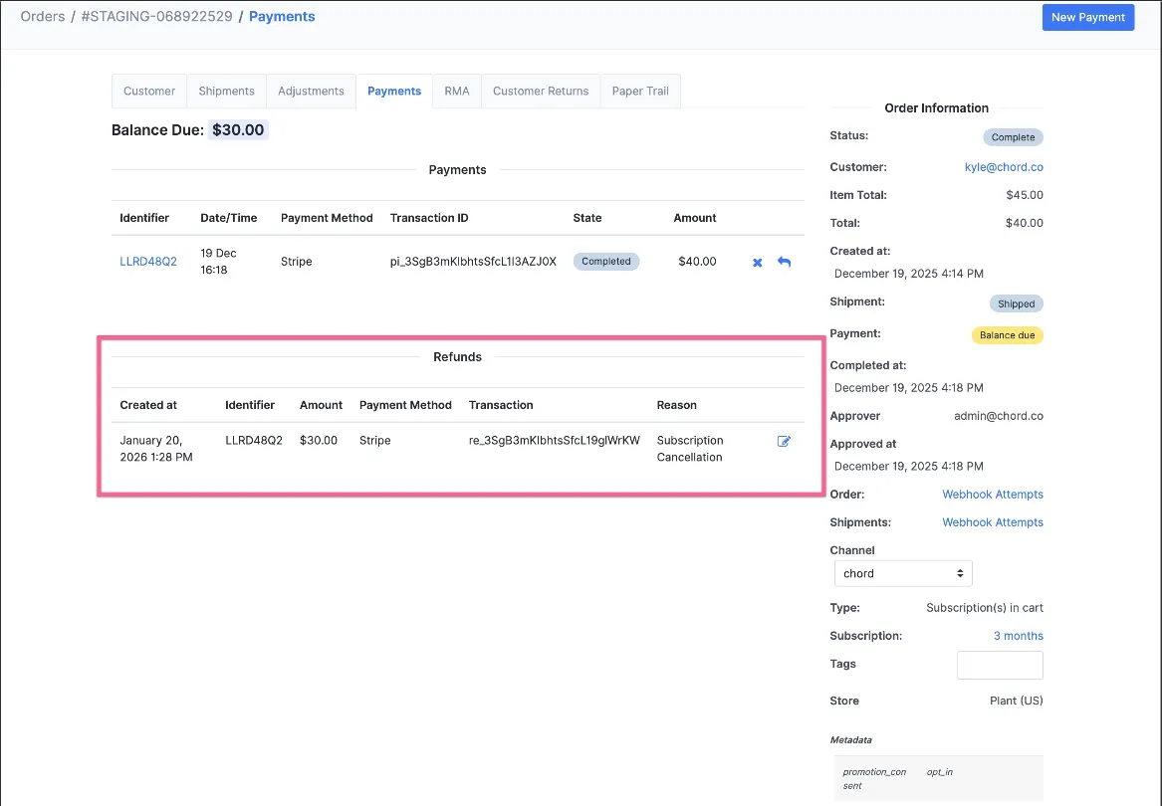1162x806 pixels.
Task: Open the Channel dropdown showing chord
Action: click(903, 573)
